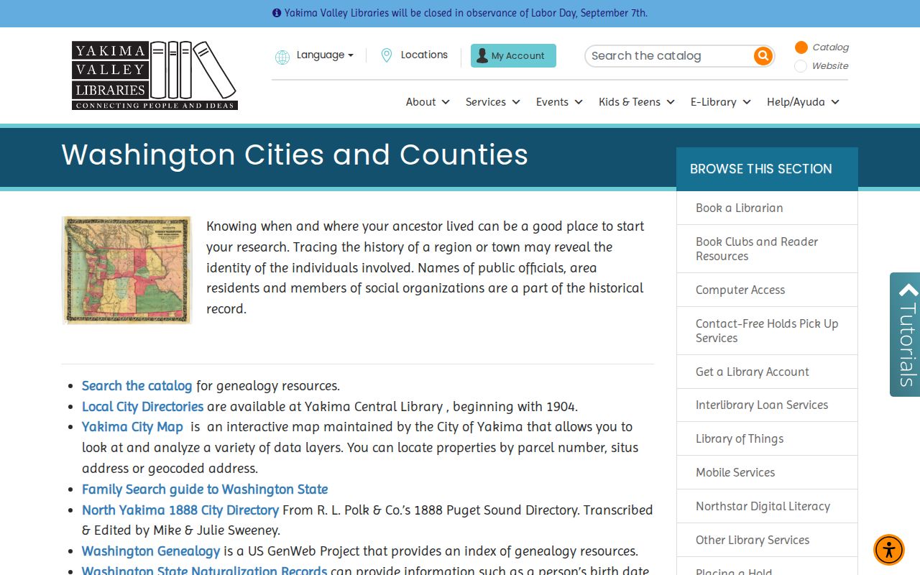920x575 pixels.
Task: Open Family Search guide to Washington State
Action: tap(205, 489)
